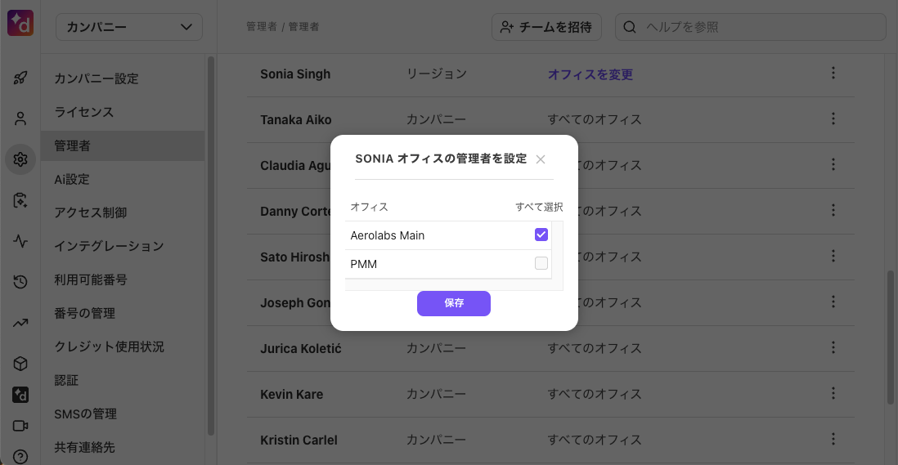898x465 pixels.
Task: Click the チームを招待 button
Action: [546, 27]
